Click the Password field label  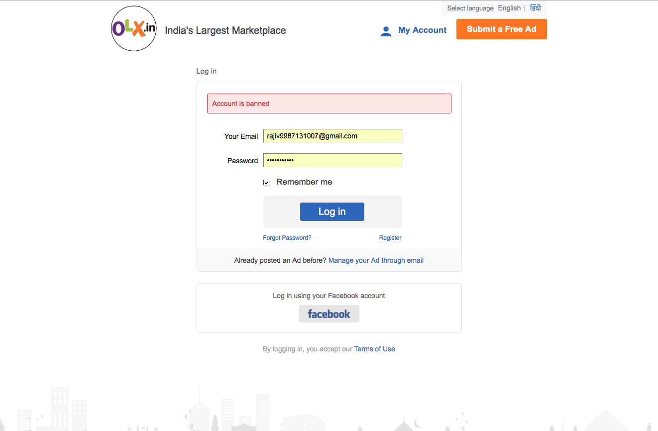[x=242, y=161]
